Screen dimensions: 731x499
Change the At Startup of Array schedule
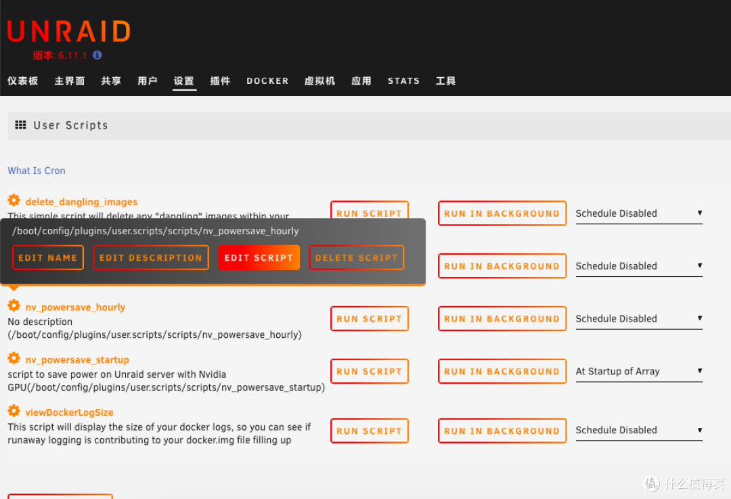point(638,371)
